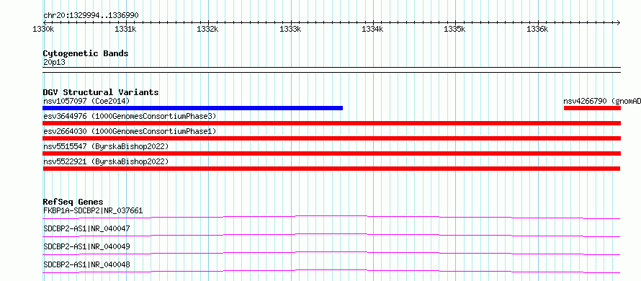Click the red bar under nsv5515547
The image size is (641, 281).
click(x=331, y=153)
